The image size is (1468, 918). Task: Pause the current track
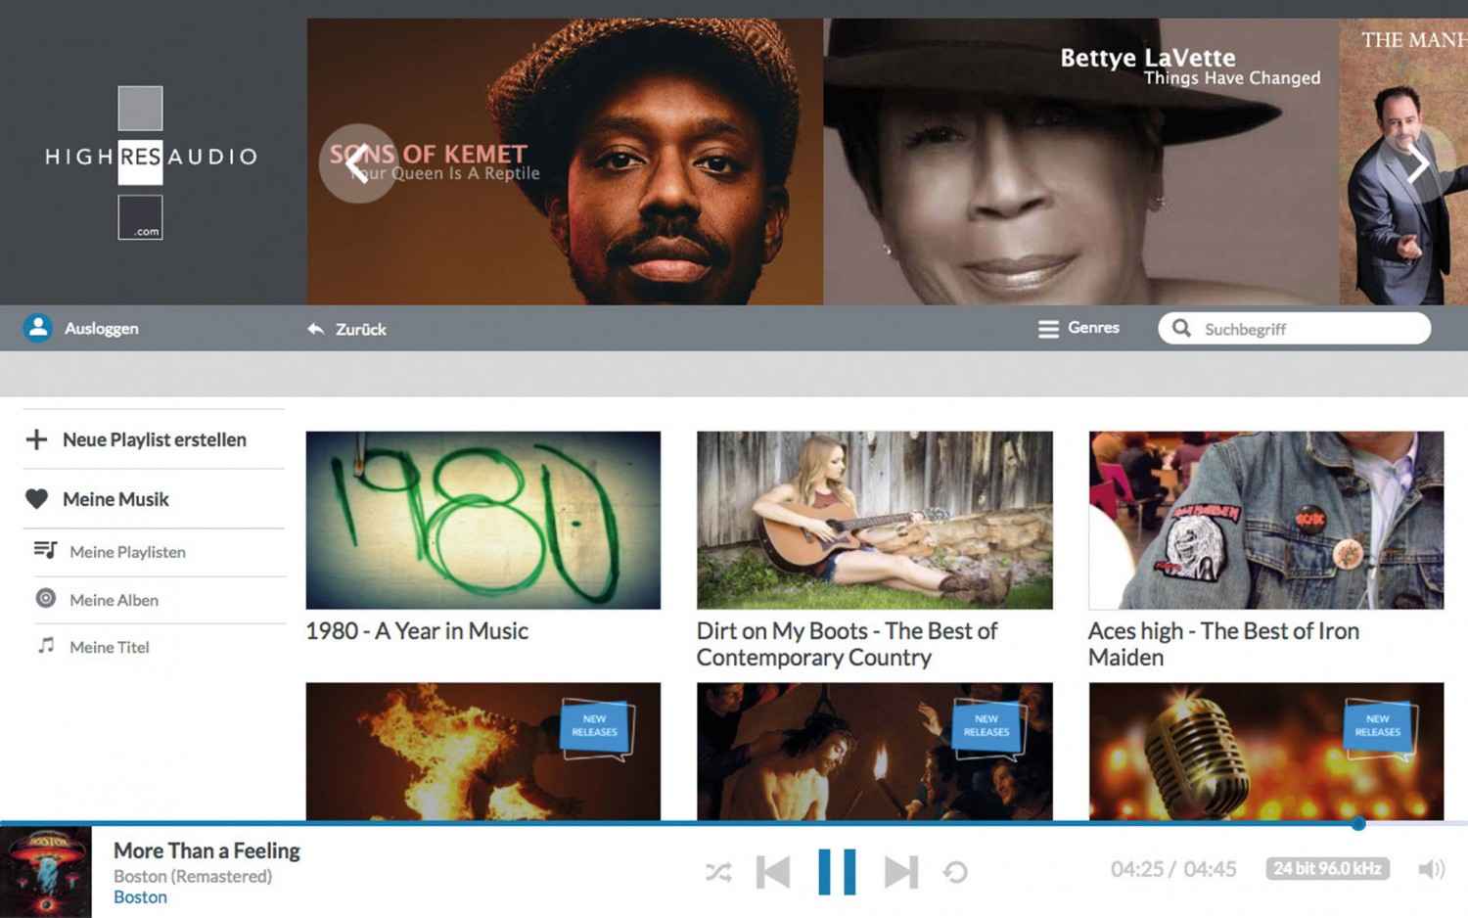click(837, 872)
